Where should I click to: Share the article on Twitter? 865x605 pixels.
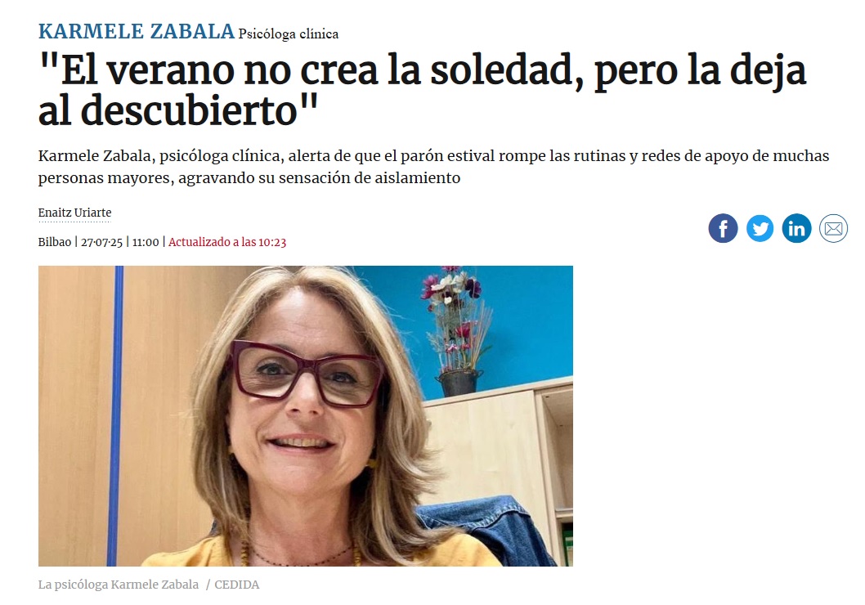760,228
